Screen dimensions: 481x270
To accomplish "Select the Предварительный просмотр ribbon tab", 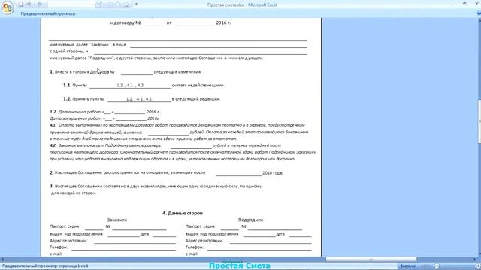I will tap(48, 13).
